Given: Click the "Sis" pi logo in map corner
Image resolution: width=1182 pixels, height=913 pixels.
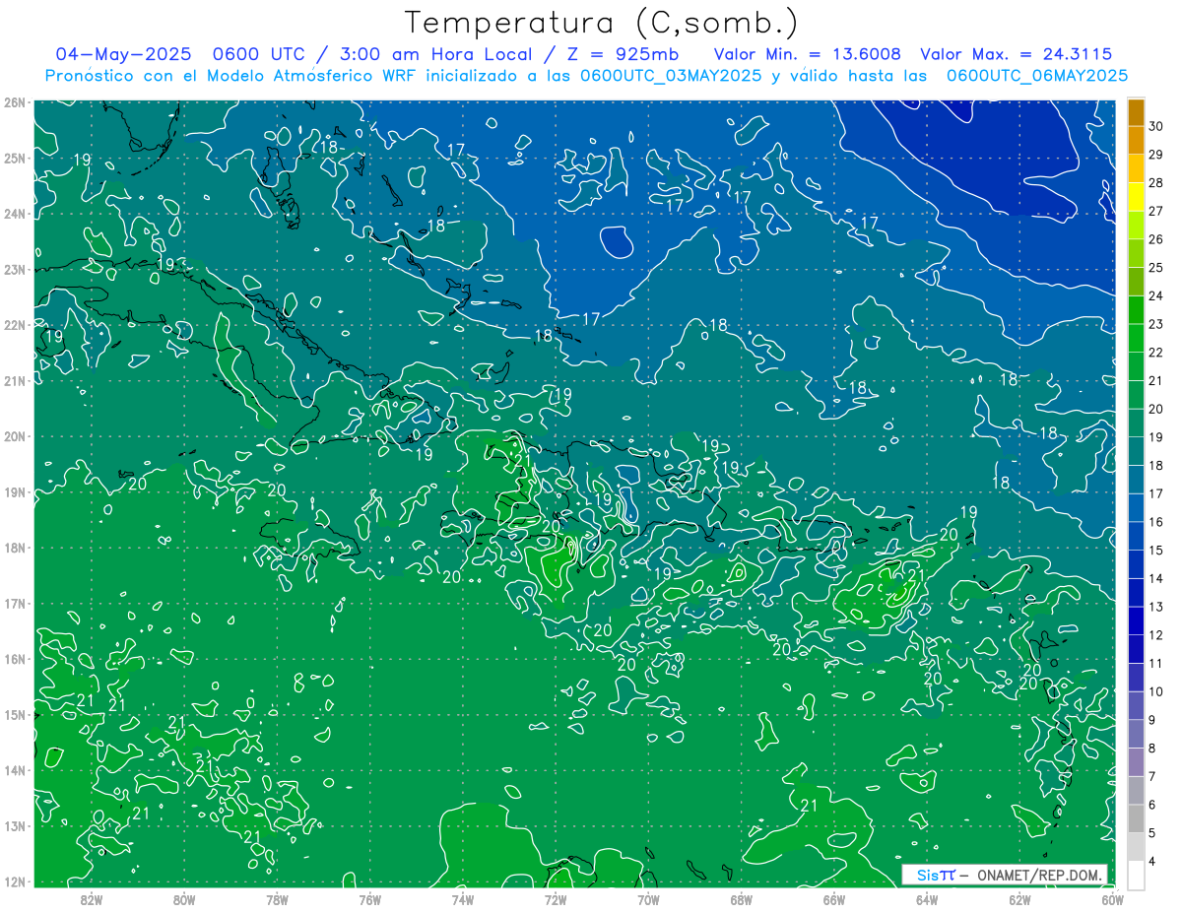Looking at the screenshot, I should tap(936, 875).
